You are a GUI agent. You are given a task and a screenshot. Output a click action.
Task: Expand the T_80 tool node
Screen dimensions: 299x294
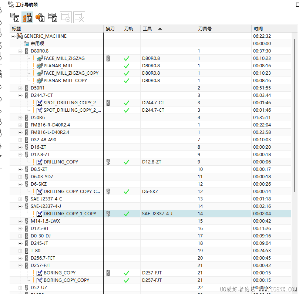coord(20,251)
